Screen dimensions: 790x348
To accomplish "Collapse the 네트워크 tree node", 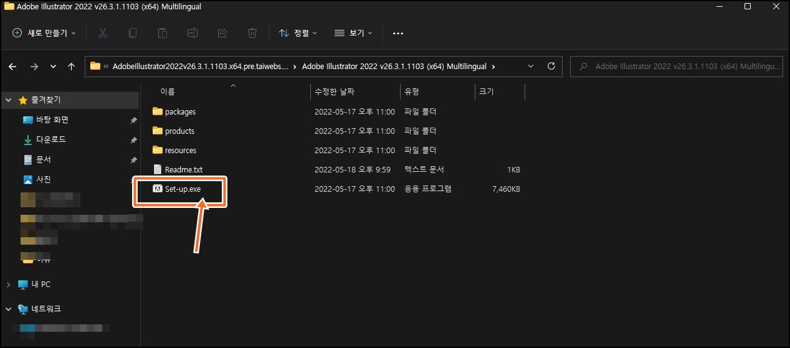I will [8, 309].
